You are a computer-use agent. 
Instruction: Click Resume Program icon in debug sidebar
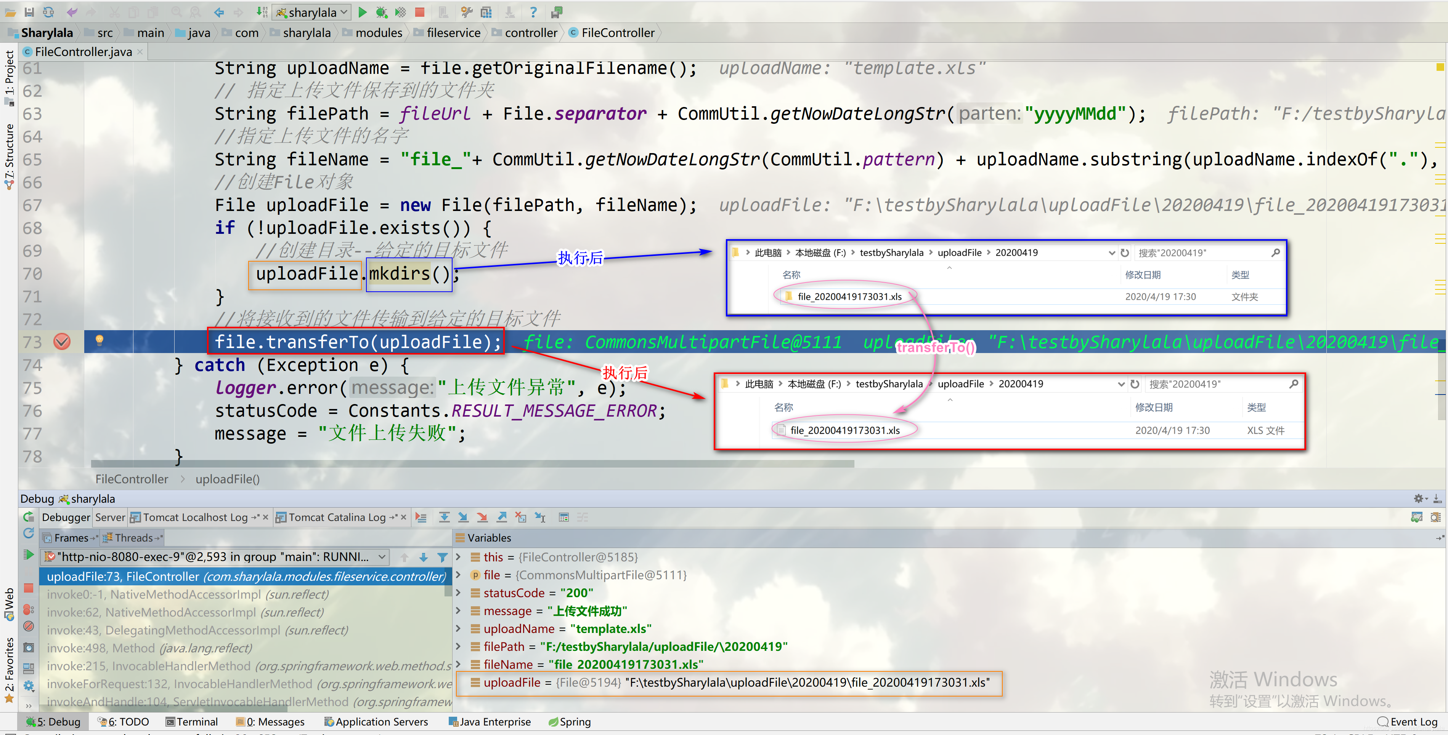pos(29,555)
